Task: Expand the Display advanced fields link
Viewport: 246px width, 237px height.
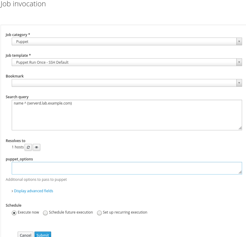Action: click(x=34, y=191)
